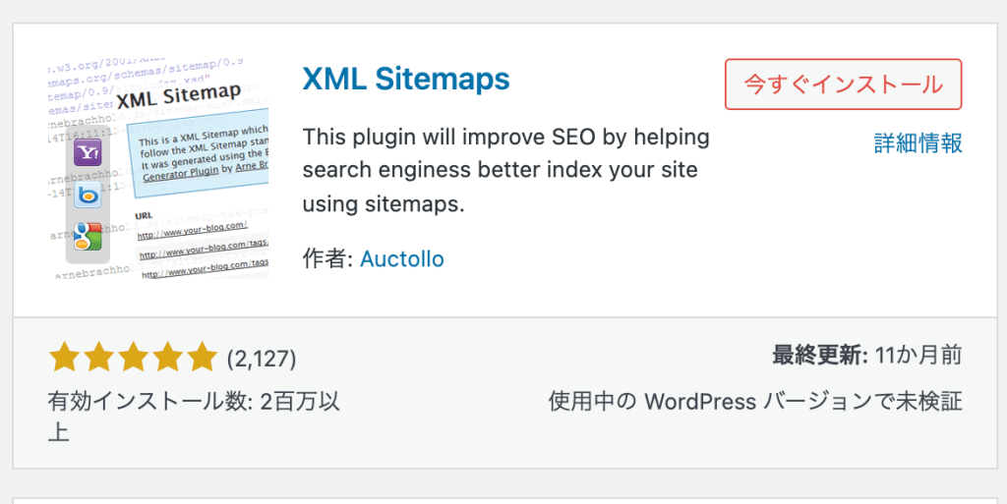Visit the author link Auctollo
Screen dimensions: 1007x504
pyautogui.click(x=402, y=259)
